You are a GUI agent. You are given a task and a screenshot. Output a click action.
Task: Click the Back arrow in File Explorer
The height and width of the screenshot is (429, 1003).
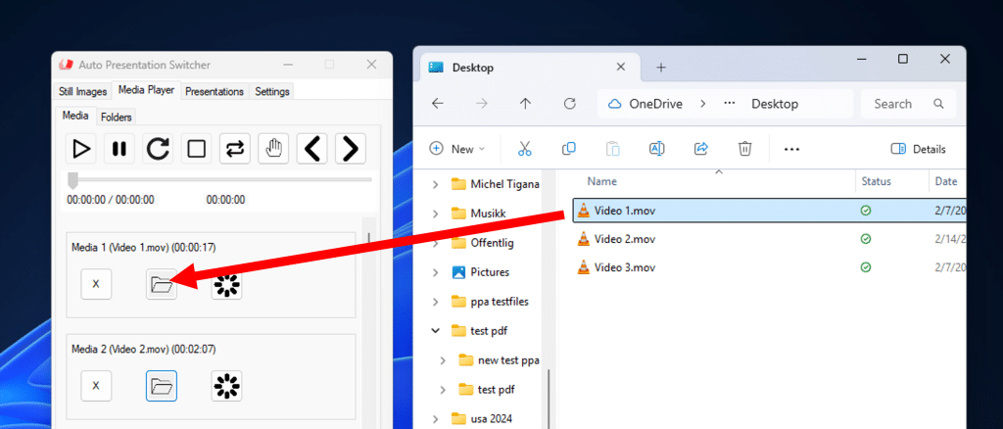click(x=438, y=104)
